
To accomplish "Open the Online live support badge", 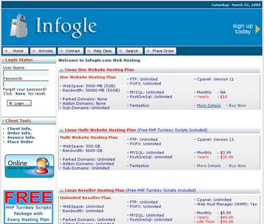I will click(x=30, y=166).
